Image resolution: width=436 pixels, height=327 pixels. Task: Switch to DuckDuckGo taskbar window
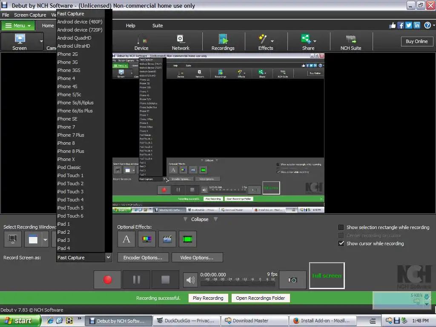186,321
